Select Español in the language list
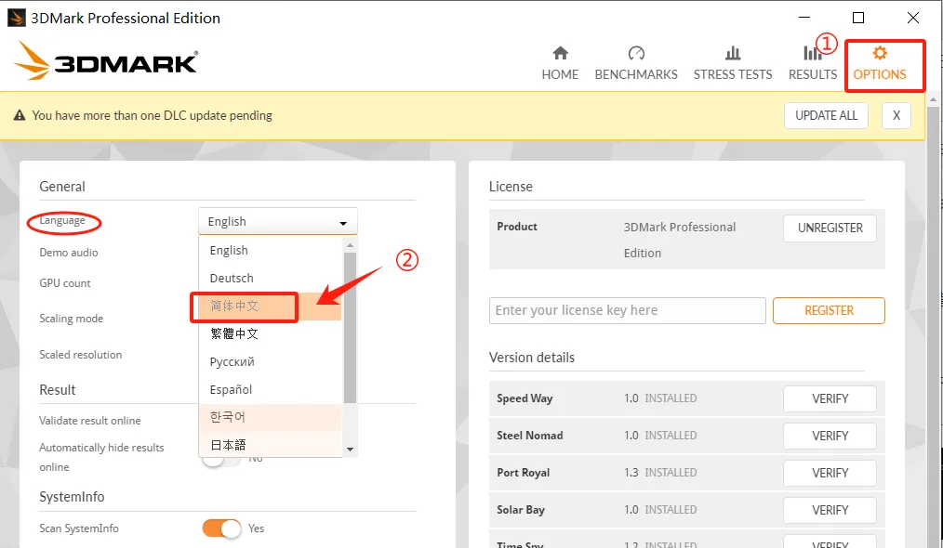 point(270,389)
